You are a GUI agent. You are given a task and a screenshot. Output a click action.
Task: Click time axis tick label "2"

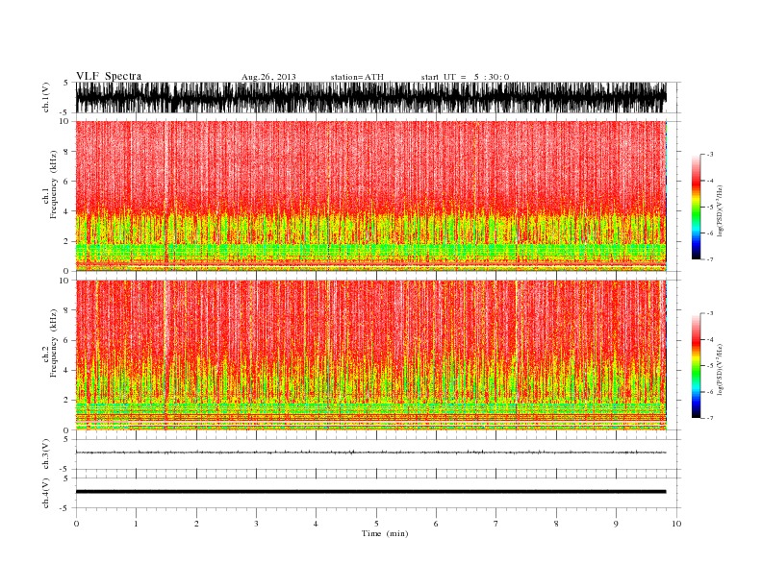tap(196, 524)
